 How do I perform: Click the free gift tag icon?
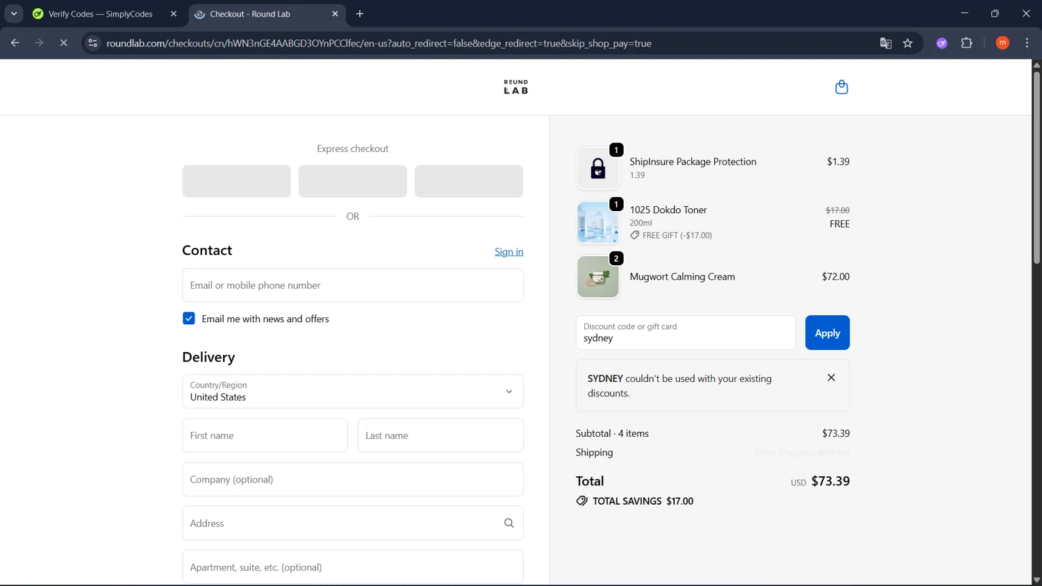634,235
